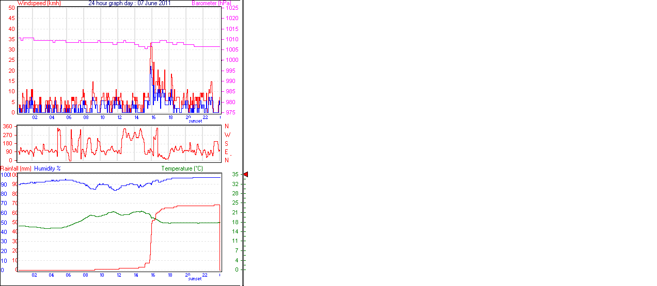
Task: Click the S compass label beside direction graph
Action: tap(227, 143)
